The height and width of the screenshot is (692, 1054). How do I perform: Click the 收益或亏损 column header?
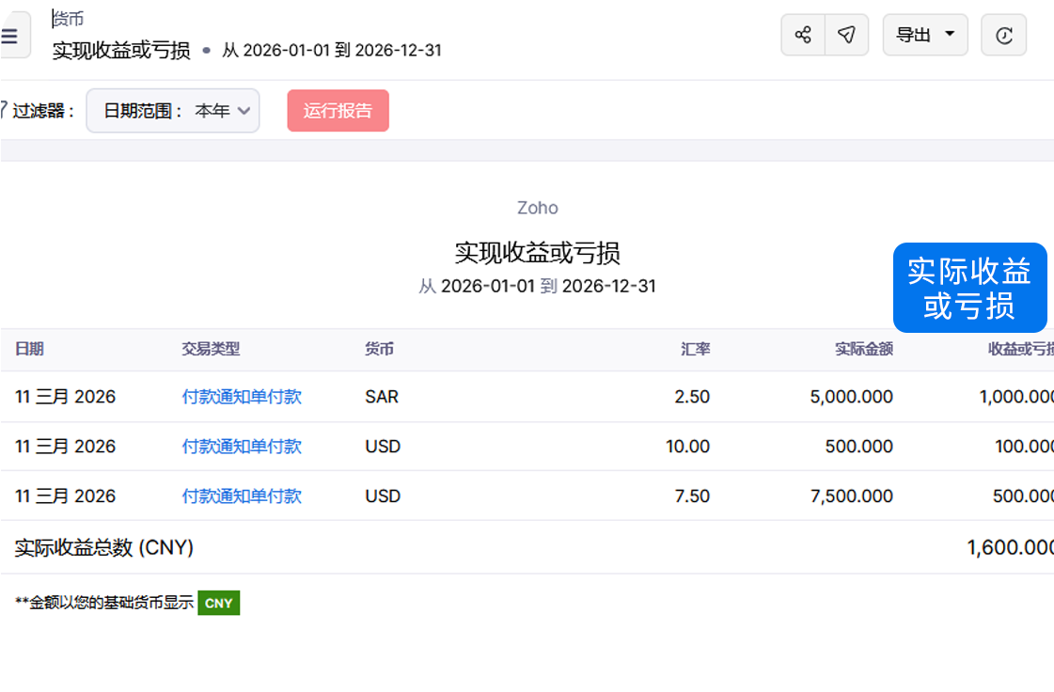coord(1020,349)
